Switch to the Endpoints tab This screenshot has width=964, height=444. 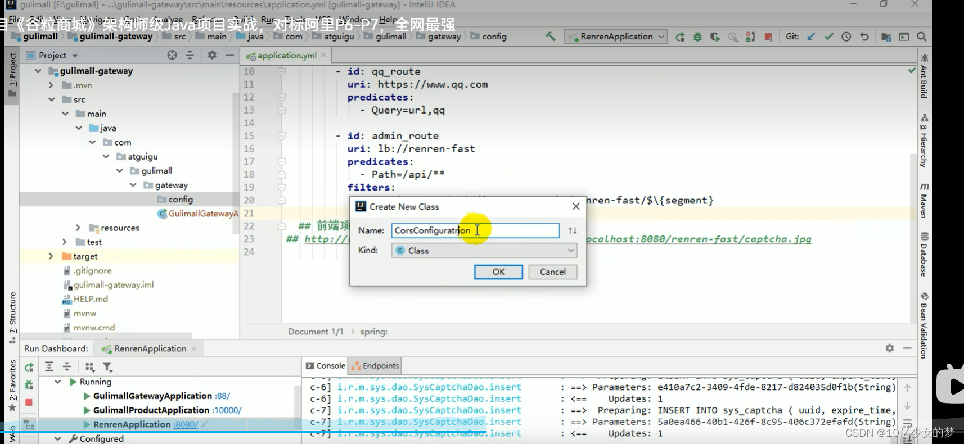[x=375, y=366]
